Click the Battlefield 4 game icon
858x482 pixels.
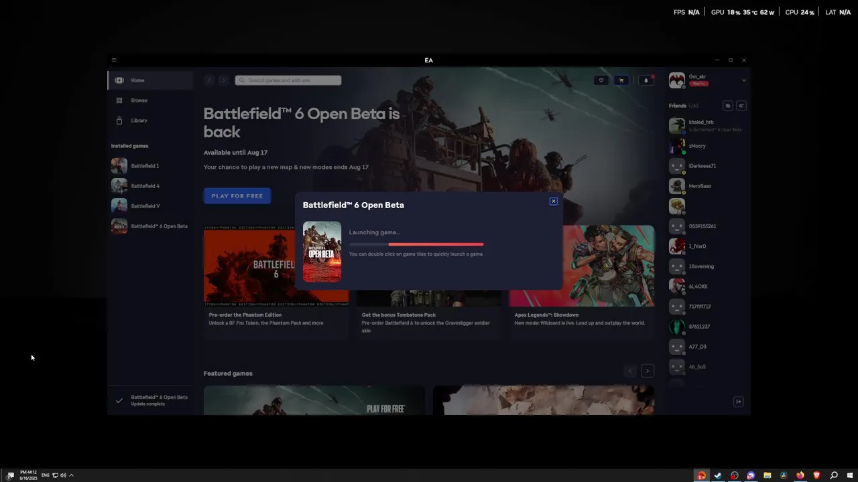(x=119, y=186)
